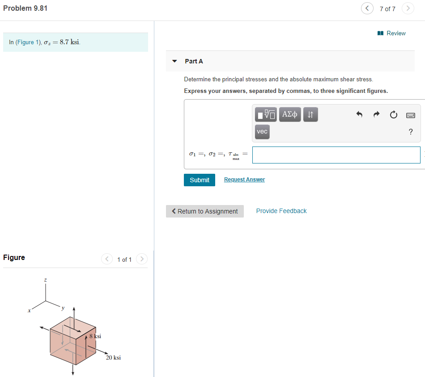Return to Assignment
Image resolution: width=425 pixels, height=377 pixels.
coord(204,211)
